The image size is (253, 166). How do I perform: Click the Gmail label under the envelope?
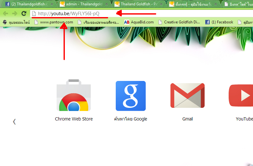(188, 119)
